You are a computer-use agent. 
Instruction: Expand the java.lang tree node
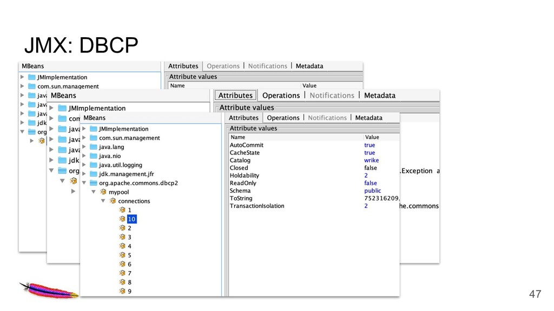click(x=84, y=147)
